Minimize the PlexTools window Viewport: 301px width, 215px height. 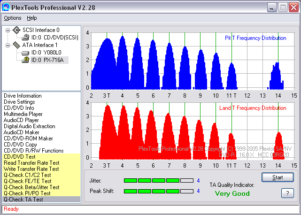point(272,8)
